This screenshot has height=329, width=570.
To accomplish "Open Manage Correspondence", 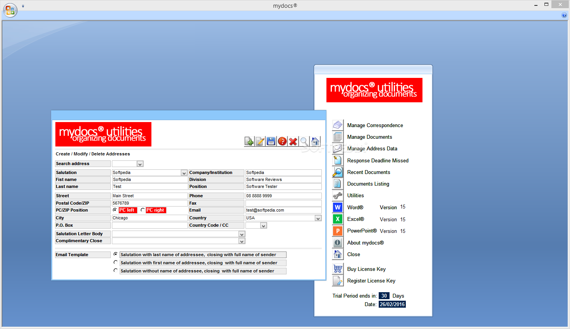I will tap(375, 125).
